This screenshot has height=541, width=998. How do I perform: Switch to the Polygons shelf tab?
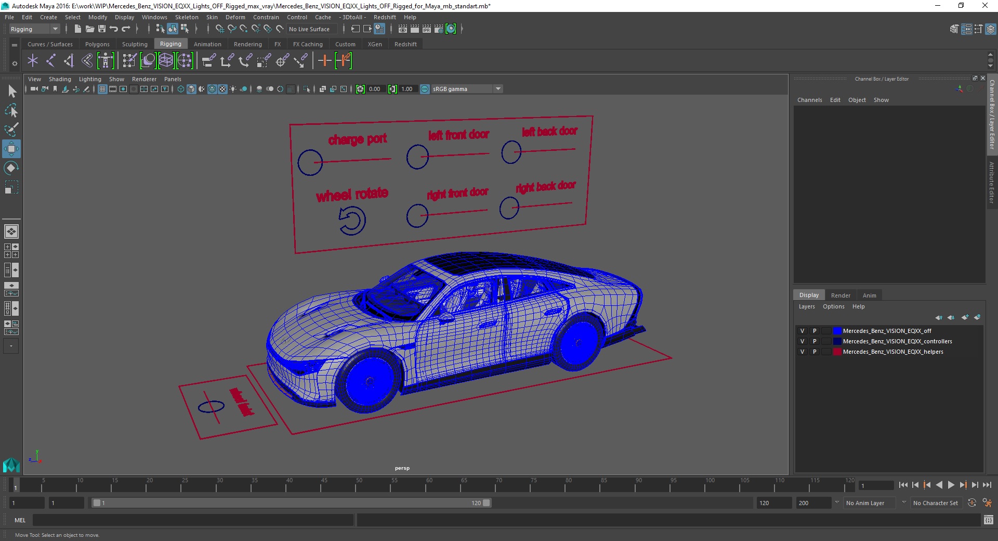pyautogui.click(x=97, y=44)
